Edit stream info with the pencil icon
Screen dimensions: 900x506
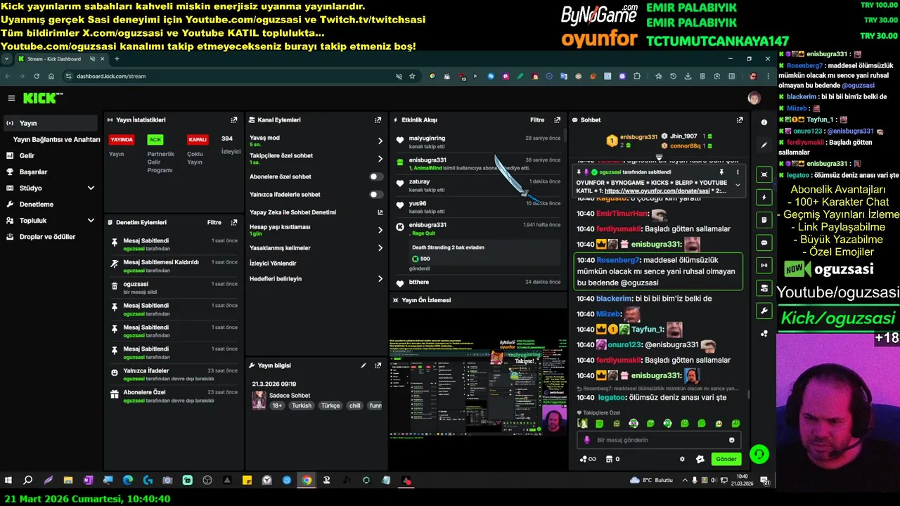(x=364, y=365)
